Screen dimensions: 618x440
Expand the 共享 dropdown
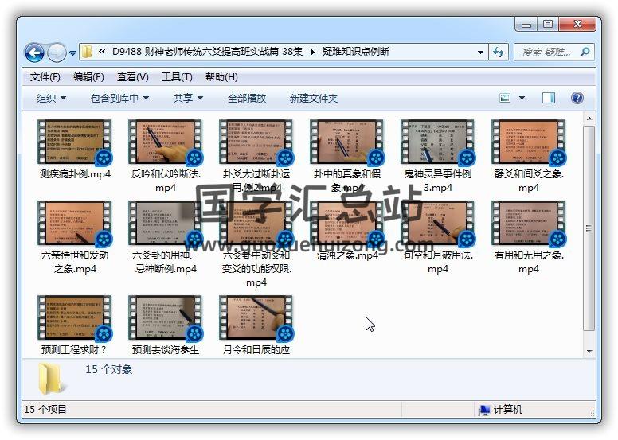coord(188,98)
